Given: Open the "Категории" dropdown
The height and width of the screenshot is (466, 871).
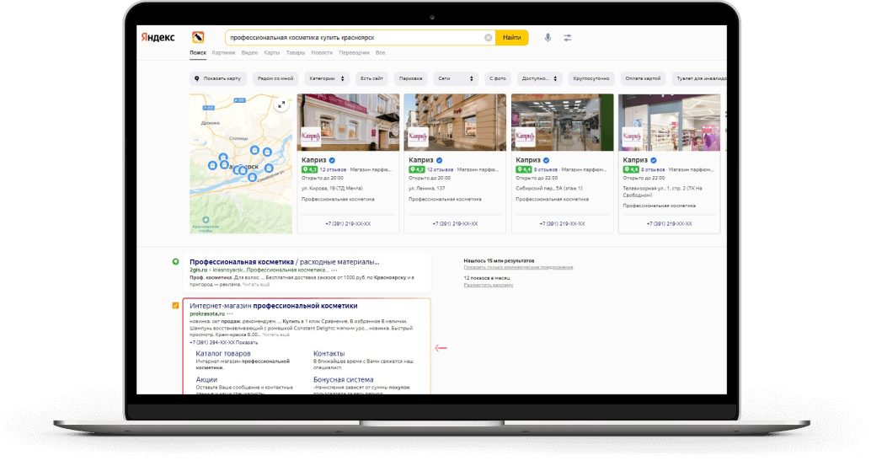Looking at the screenshot, I should (x=328, y=78).
